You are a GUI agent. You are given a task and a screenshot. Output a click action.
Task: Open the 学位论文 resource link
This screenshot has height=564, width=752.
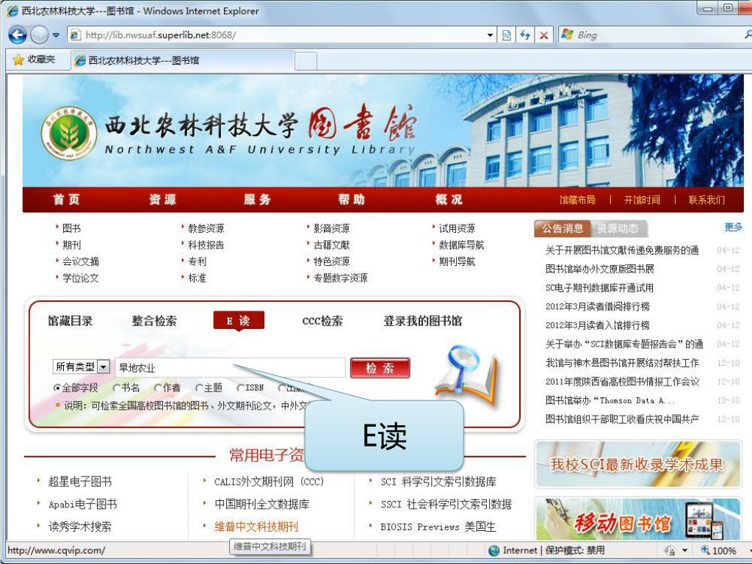point(81,278)
